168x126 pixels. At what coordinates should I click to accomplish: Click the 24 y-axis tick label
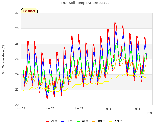(17, 74)
